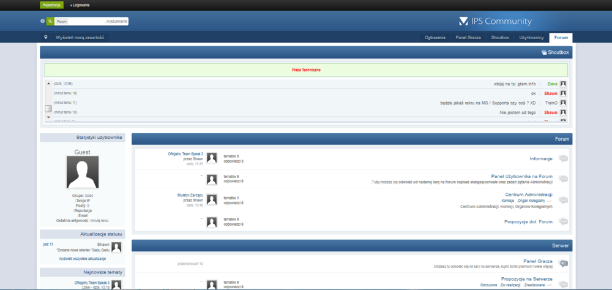Click Shawn's avatar in status updates
This screenshot has height=290, width=612.
click(x=116, y=247)
